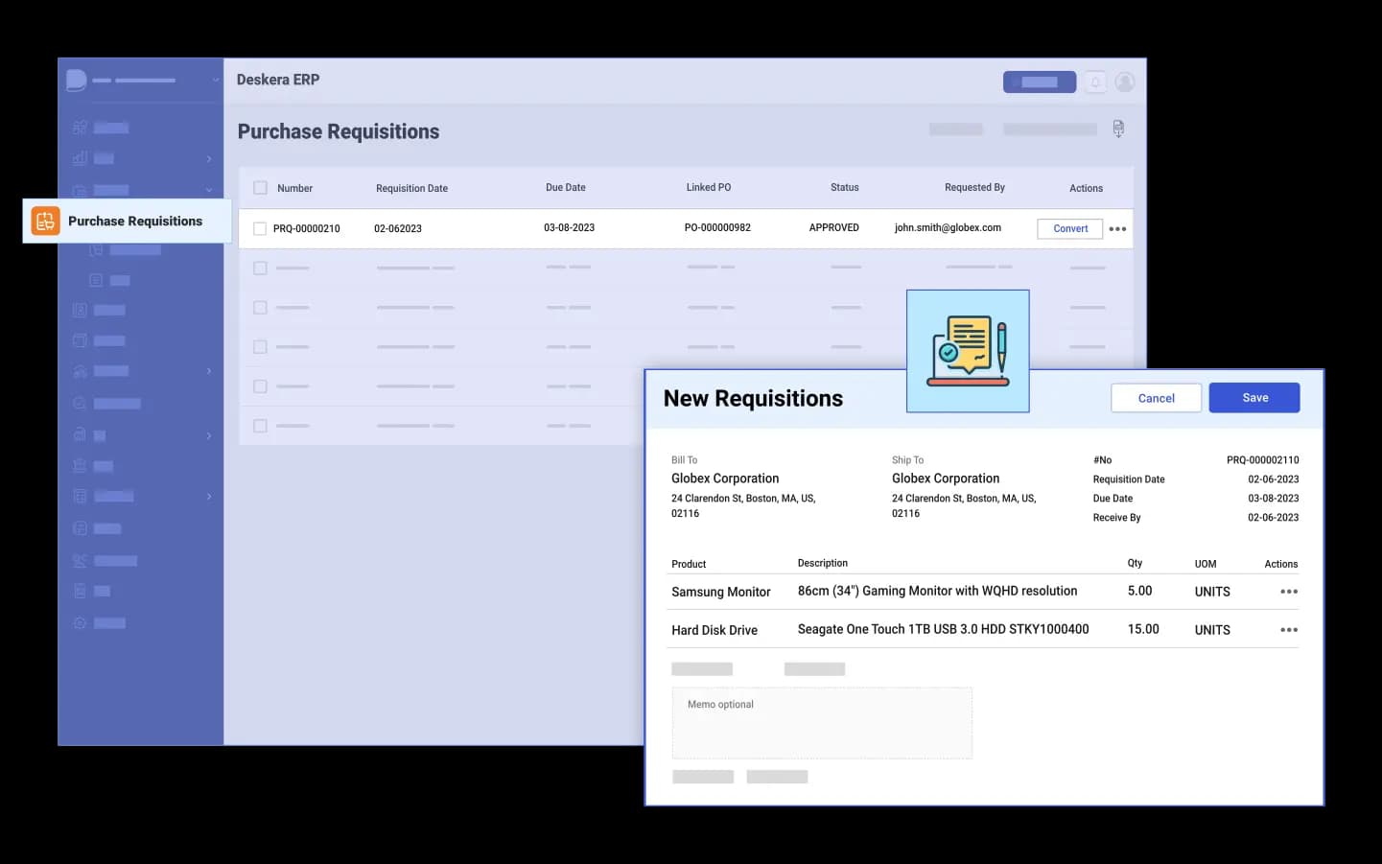Screen dimensions: 1382x864
Task: Click the Purchase Requisitions orange sidebar icon
Action: point(45,221)
